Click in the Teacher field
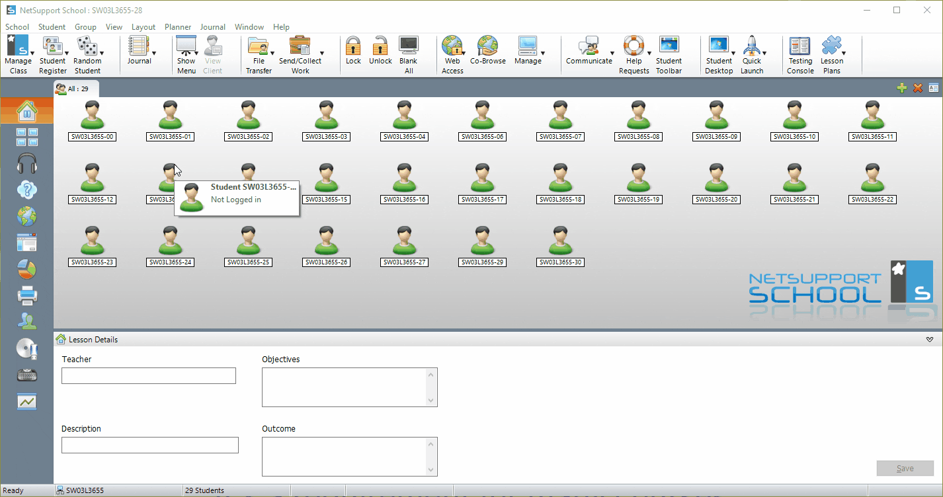Screen dimensions: 943x497 click(149, 376)
